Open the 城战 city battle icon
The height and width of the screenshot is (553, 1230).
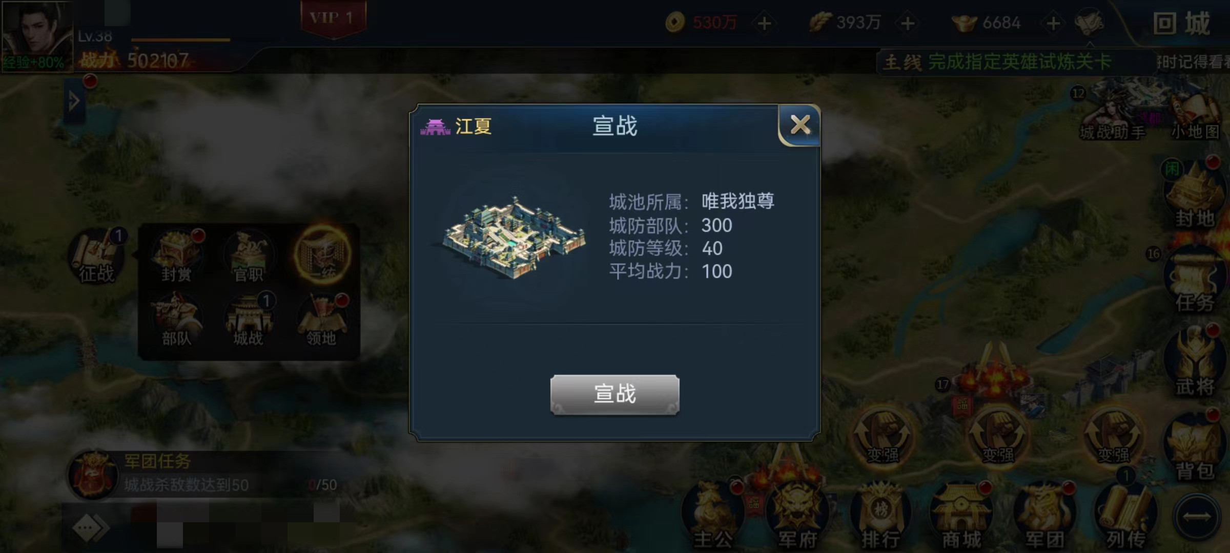click(x=249, y=320)
